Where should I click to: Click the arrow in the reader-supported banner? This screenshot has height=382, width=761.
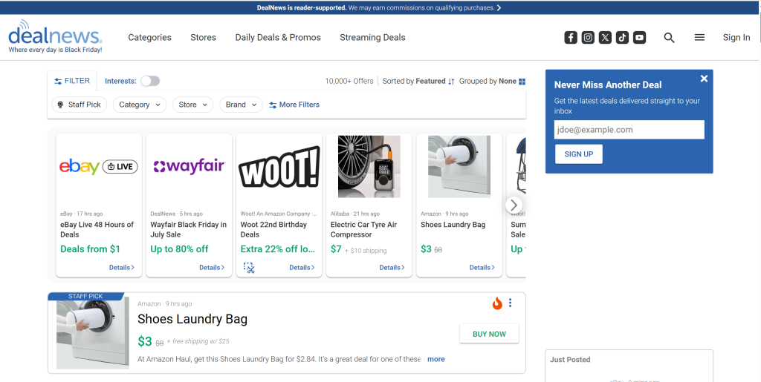point(499,7)
